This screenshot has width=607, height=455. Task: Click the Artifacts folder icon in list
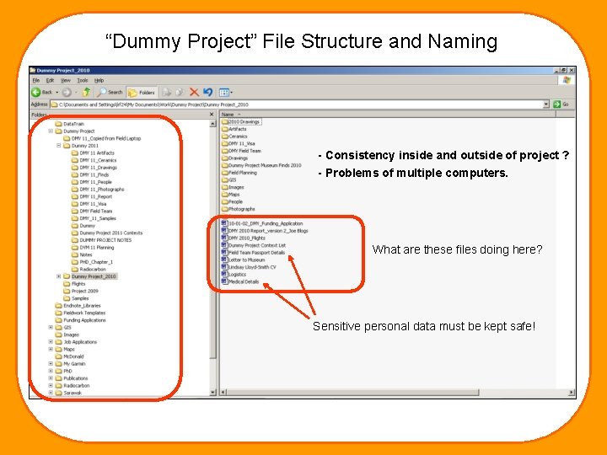point(225,129)
